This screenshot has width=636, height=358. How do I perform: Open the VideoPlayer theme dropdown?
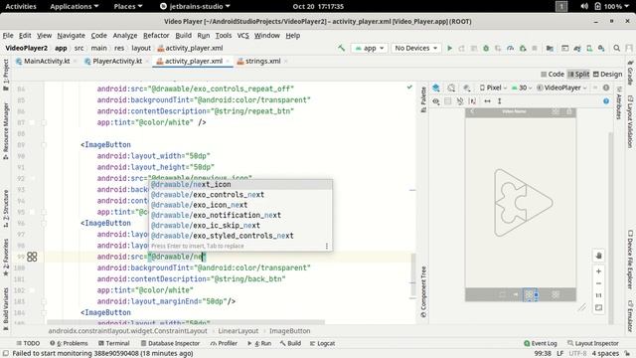(x=561, y=88)
